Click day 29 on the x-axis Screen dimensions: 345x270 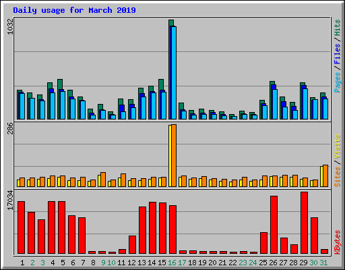[x=303, y=263]
